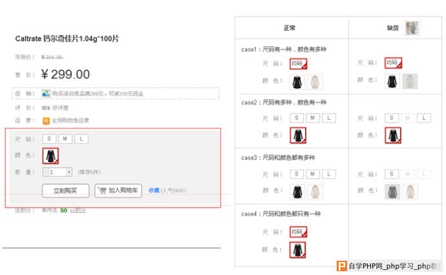Screen dimensions: 446x275
Task: Focus the quantity input showing 1
Action: (57, 172)
